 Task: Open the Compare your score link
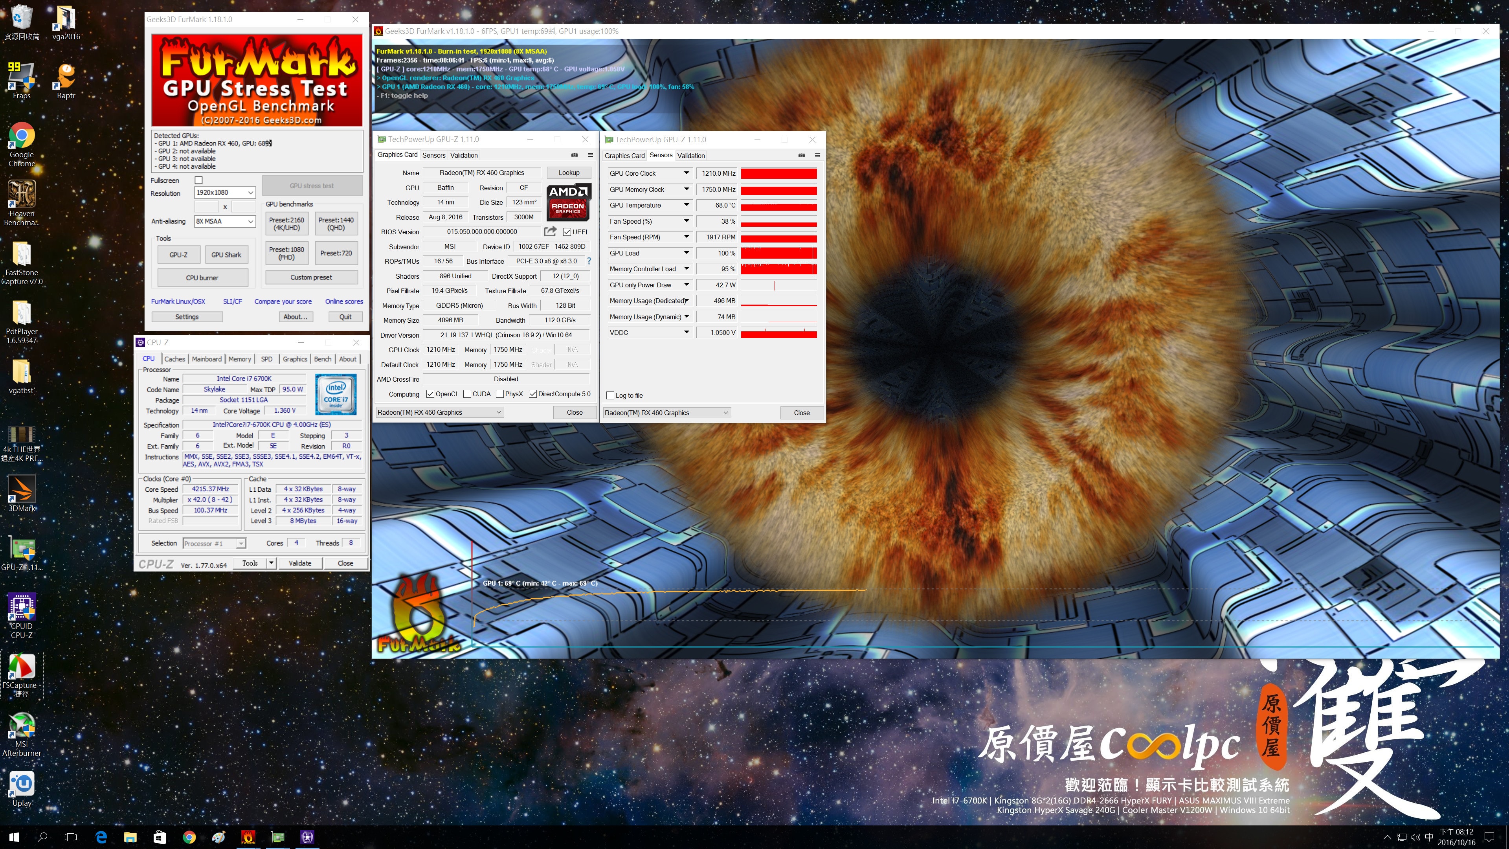(x=283, y=302)
